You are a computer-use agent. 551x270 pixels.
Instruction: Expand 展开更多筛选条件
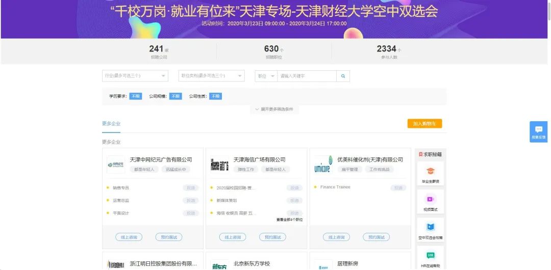(274, 109)
